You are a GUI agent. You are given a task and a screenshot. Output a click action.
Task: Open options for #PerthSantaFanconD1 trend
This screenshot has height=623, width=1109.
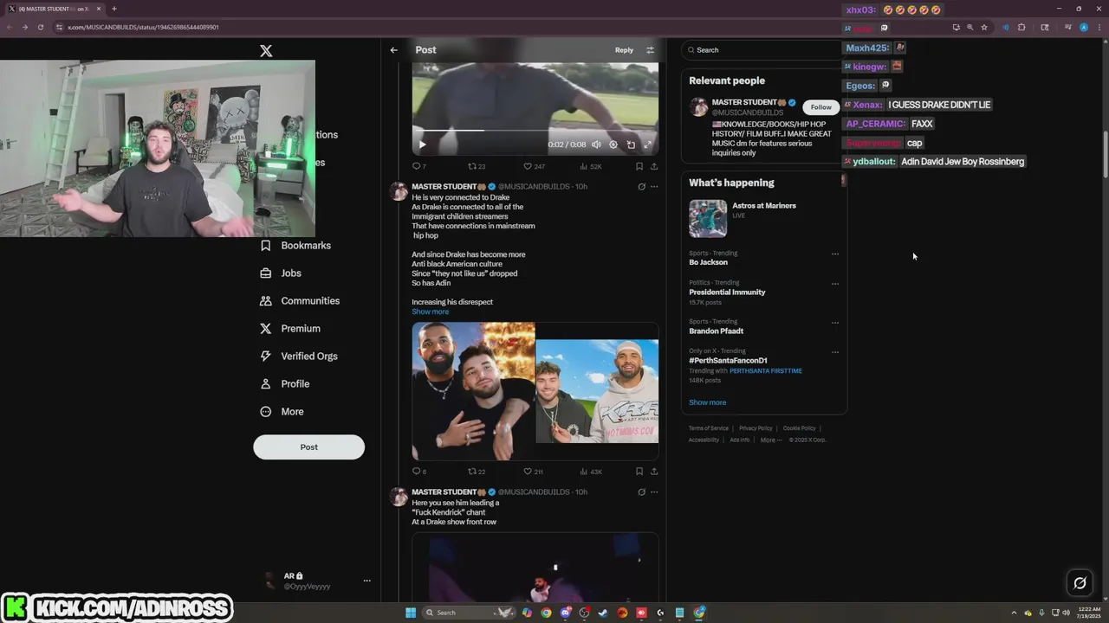835,352
